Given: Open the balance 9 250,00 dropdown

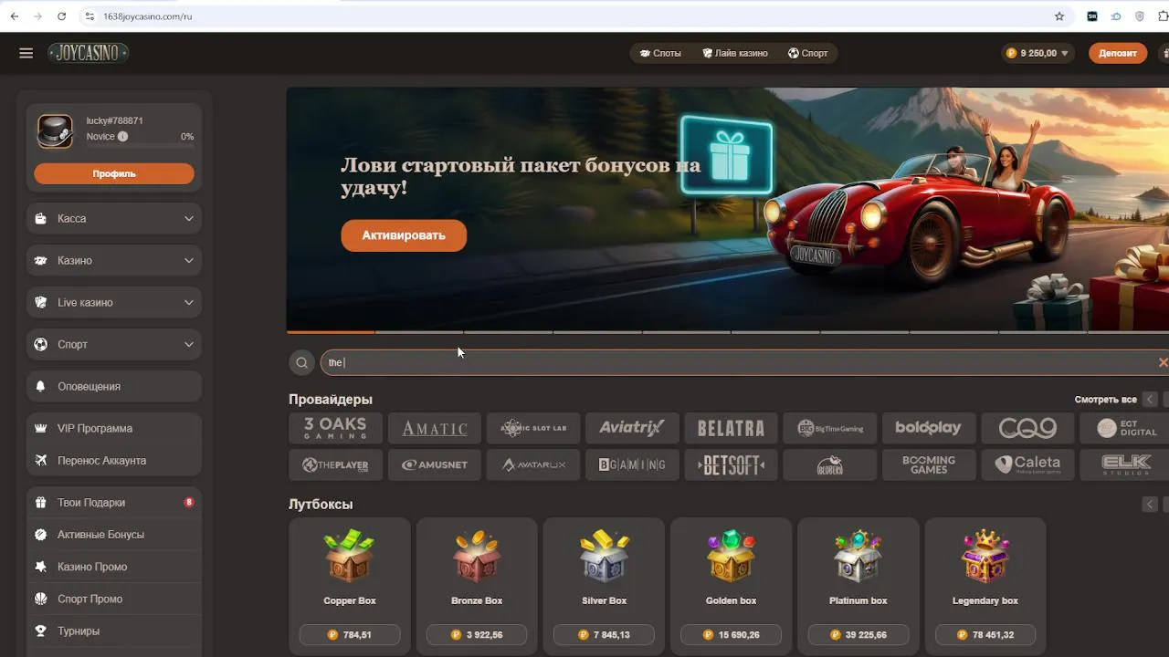Looking at the screenshot, I should click(1038, 53).
